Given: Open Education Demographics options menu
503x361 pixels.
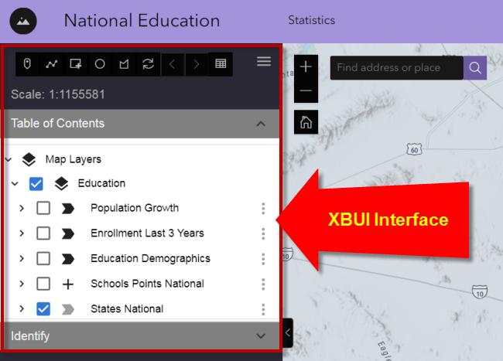Looking at the screenshot, I should point(263,259).
